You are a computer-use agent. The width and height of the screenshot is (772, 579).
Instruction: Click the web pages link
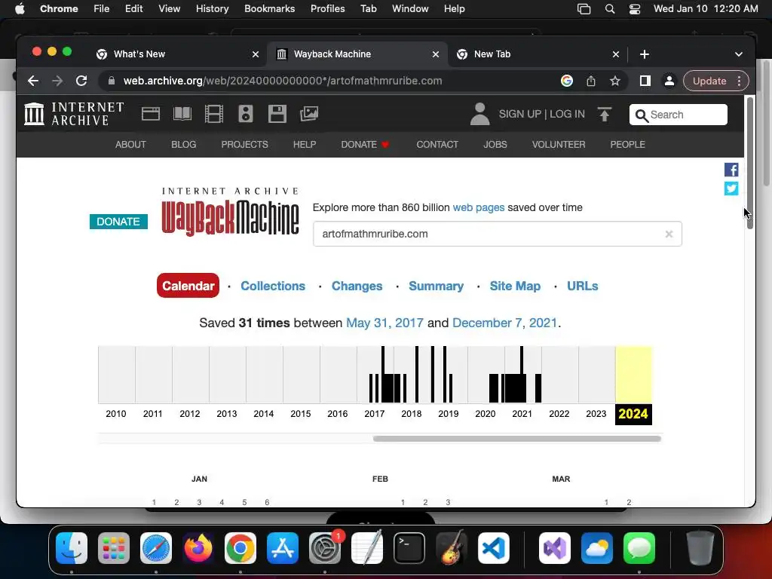click(479, 208)
